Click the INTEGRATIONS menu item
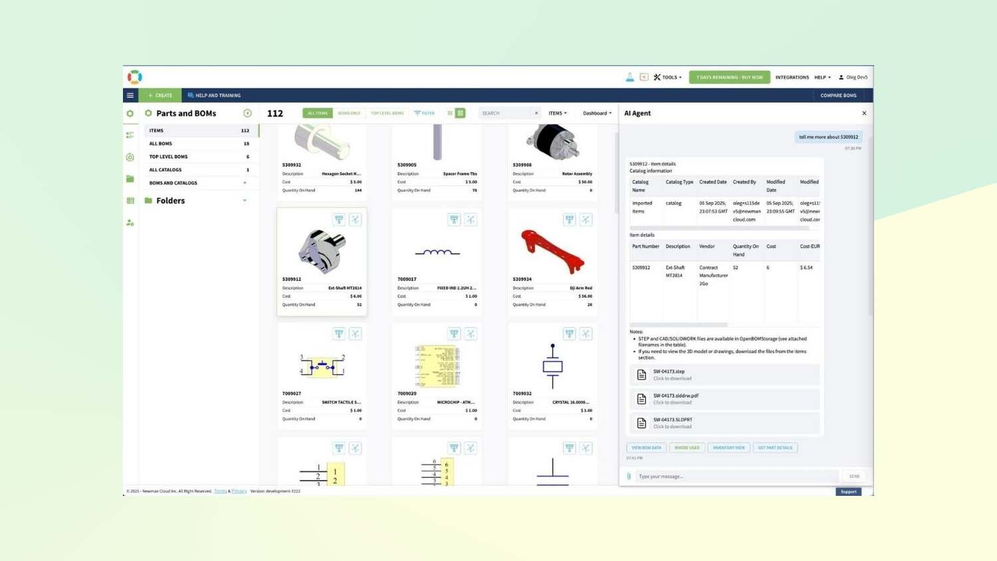Viewport: 997px width, 561px height. pos(792,77)
